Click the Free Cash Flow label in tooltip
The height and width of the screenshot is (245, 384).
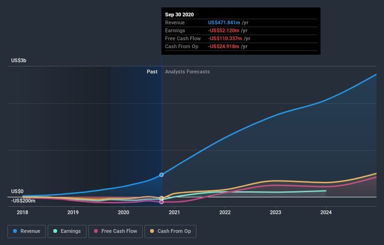183,38
